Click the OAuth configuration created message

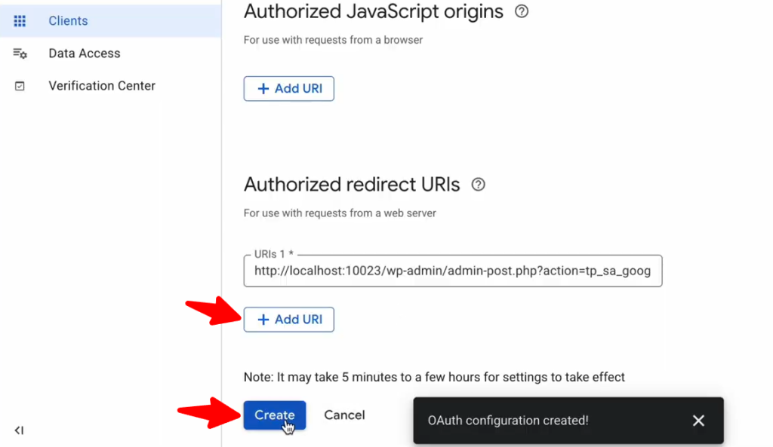pos(508,421)
